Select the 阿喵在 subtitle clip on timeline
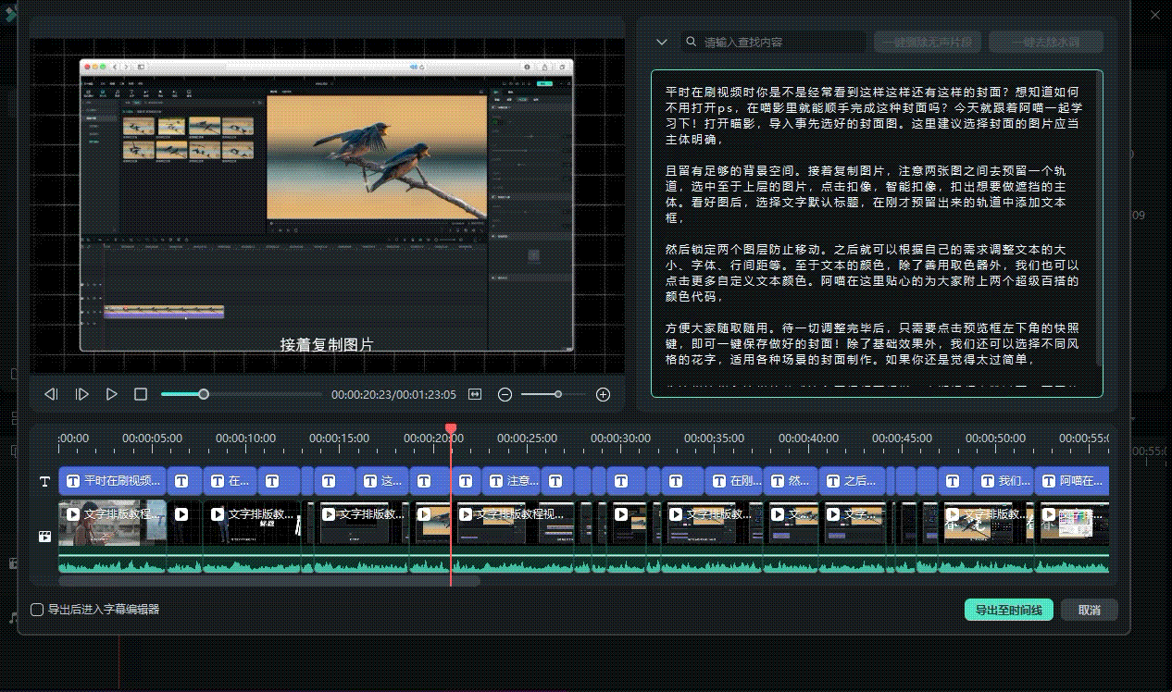 click(x=1072, y=481)
